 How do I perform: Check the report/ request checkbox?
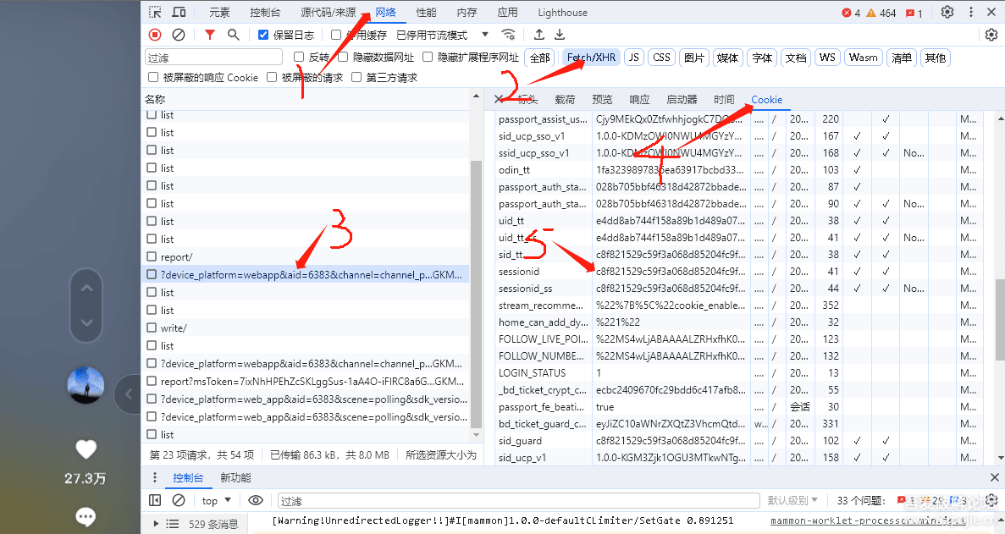point(152,256)
